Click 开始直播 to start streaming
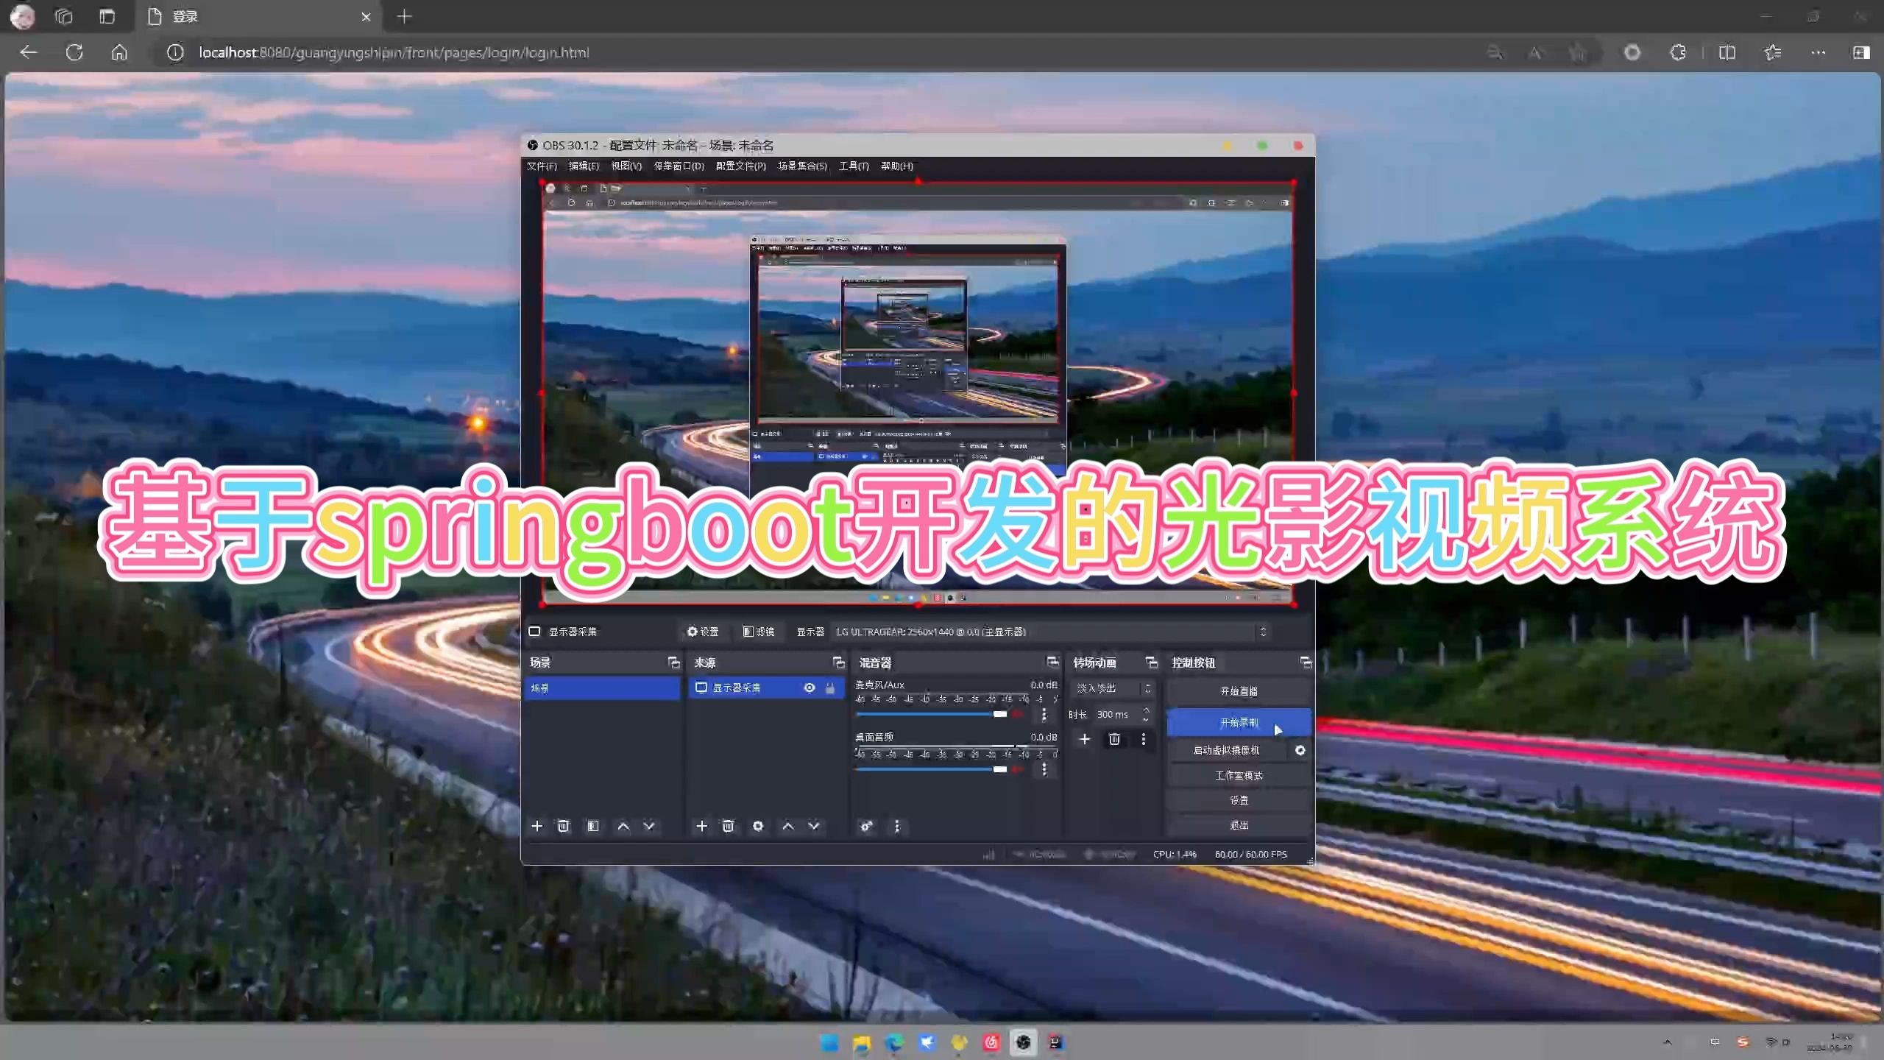Screen dimensions: 1884x1060 (x=1239, y=690)
